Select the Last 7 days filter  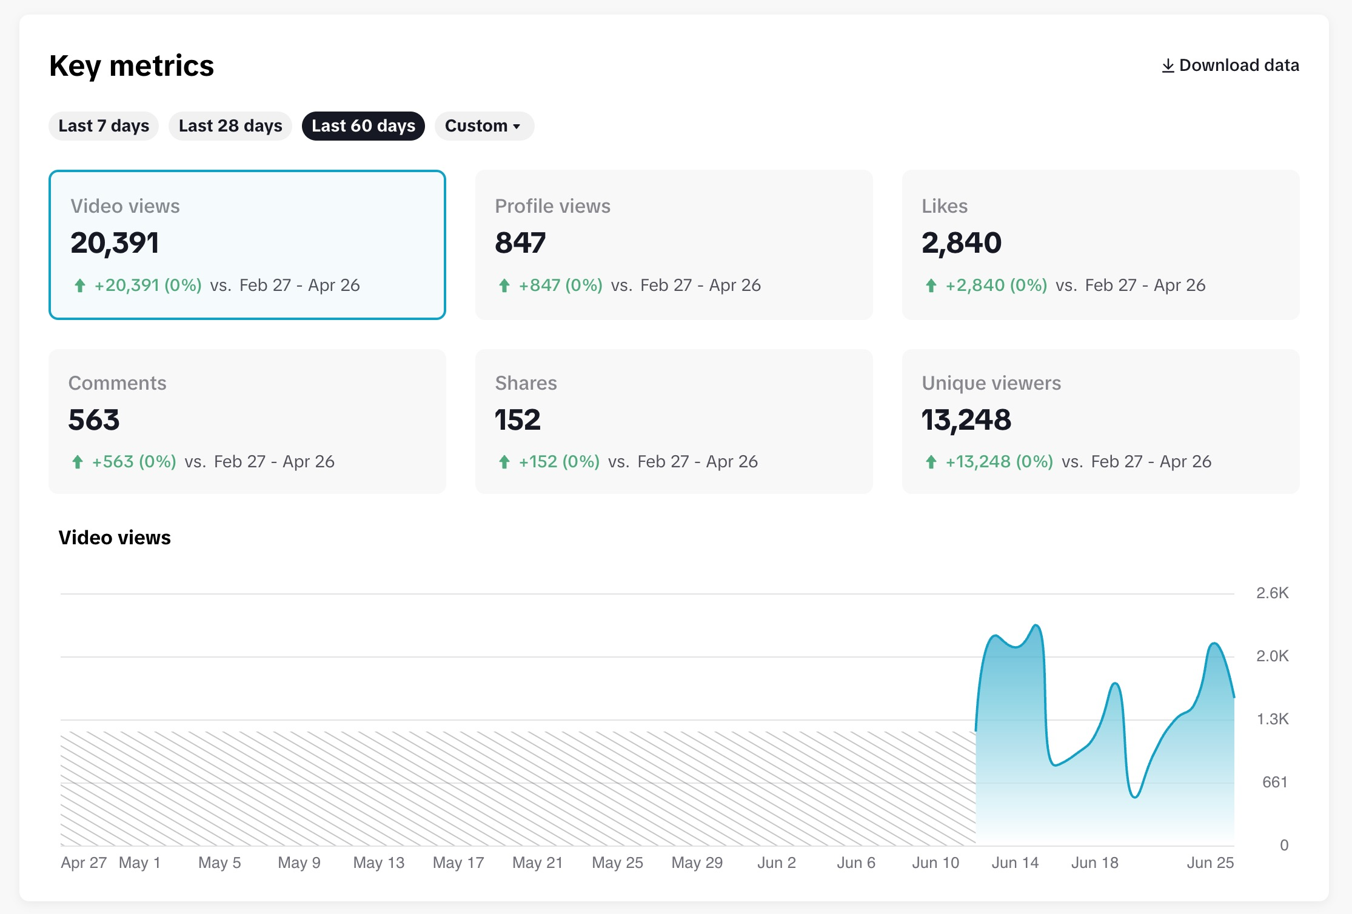click(104, 125)
